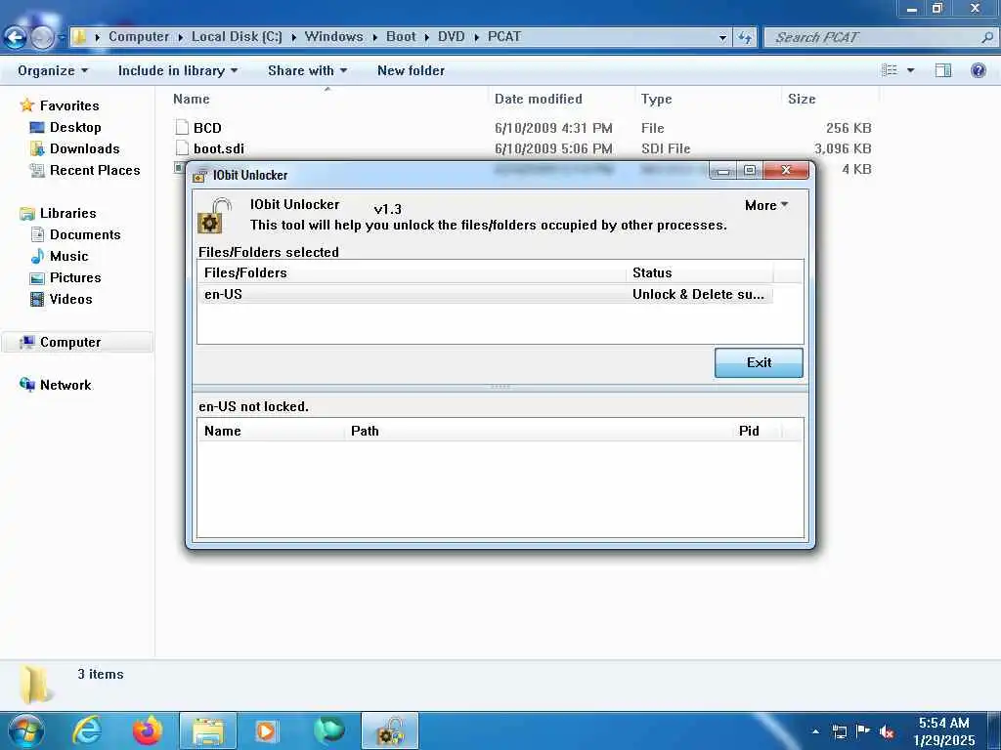Screen dimensions: 1001x750
Task: Launch Firefox from taskbar
Action: click(148, 730)
